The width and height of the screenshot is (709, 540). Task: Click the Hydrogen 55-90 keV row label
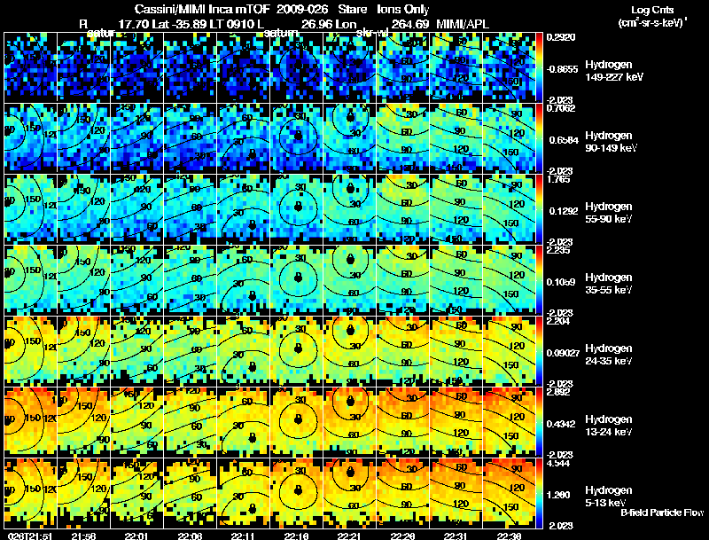coord(609,213)
